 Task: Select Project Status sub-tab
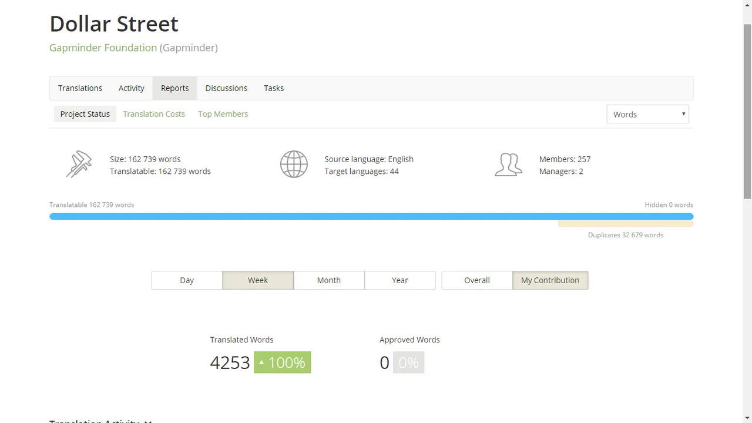85,114
